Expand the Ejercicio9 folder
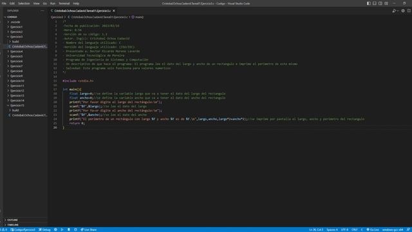The image size is (412, 232). coord(25,76)
